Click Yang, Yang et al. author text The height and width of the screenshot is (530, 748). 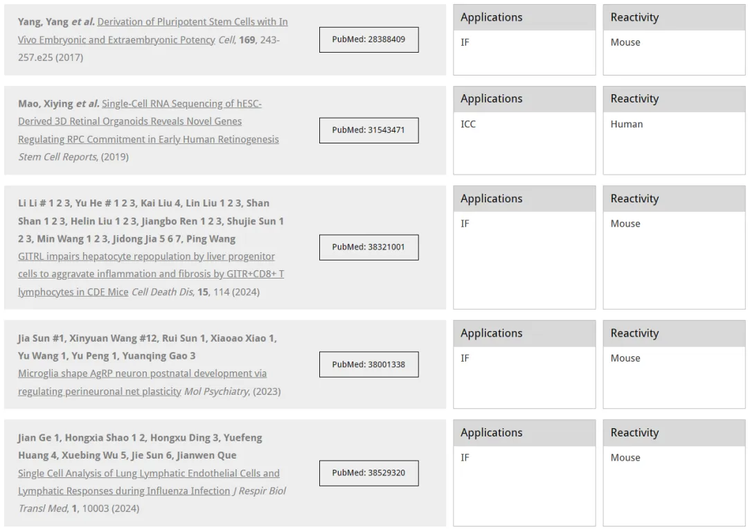pyautogui.click(x=56, y=22)
